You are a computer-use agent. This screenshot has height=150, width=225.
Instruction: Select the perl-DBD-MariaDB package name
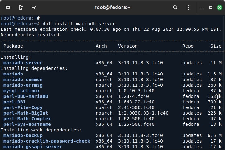[x=26, y=96]
